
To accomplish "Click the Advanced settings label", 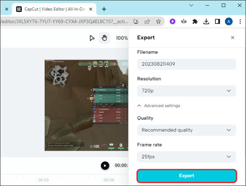I will (162, 106).
